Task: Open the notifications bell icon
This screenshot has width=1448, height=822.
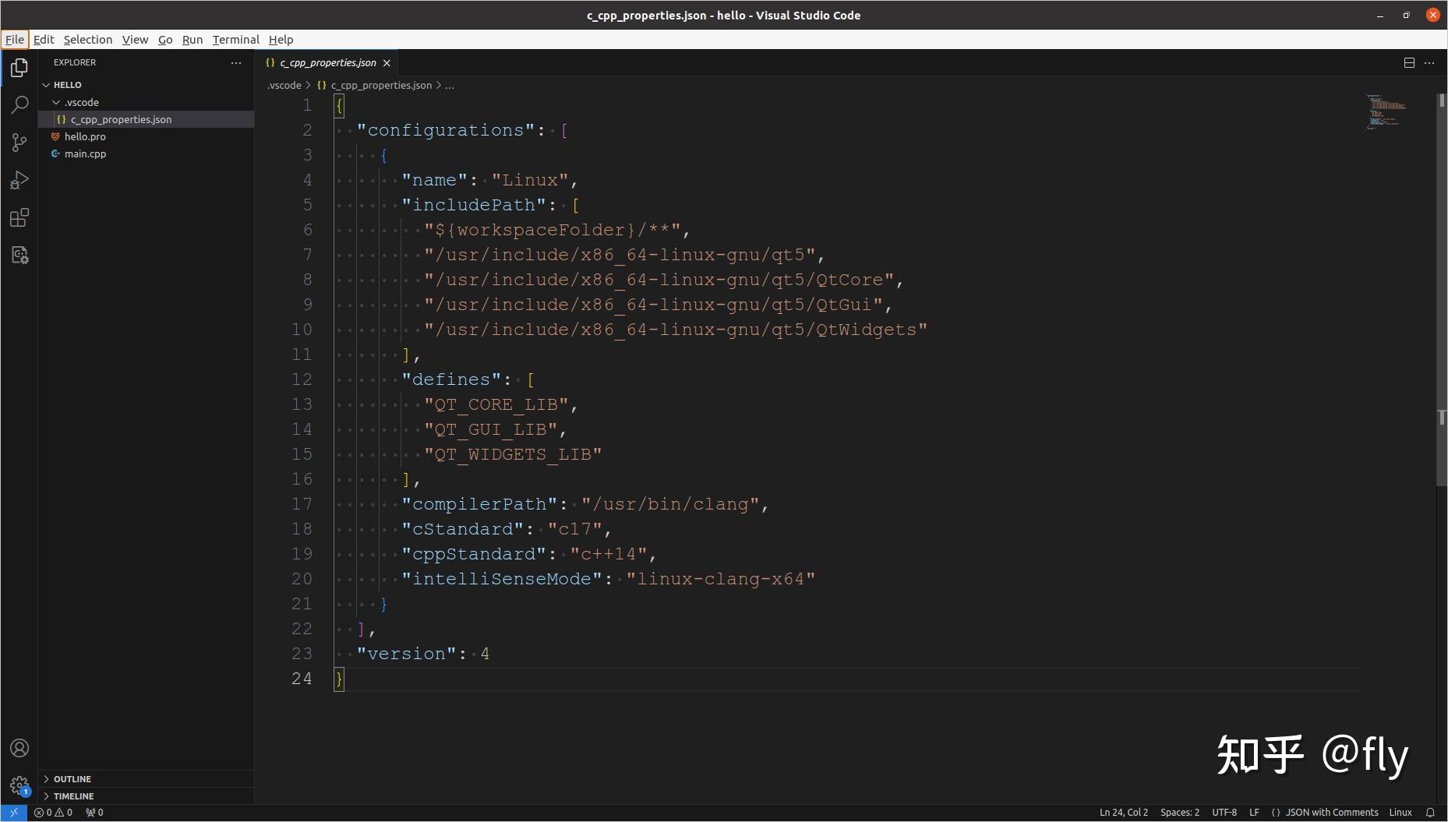Action: tap(1430, 812)
